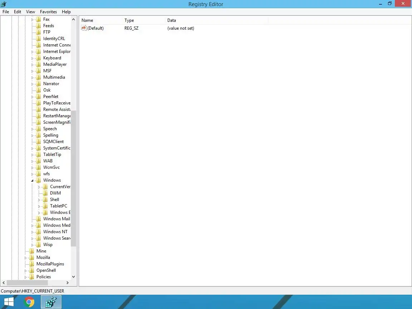
Task: Click the Registry Editor title bar icon
Action: tap(4, 4)
